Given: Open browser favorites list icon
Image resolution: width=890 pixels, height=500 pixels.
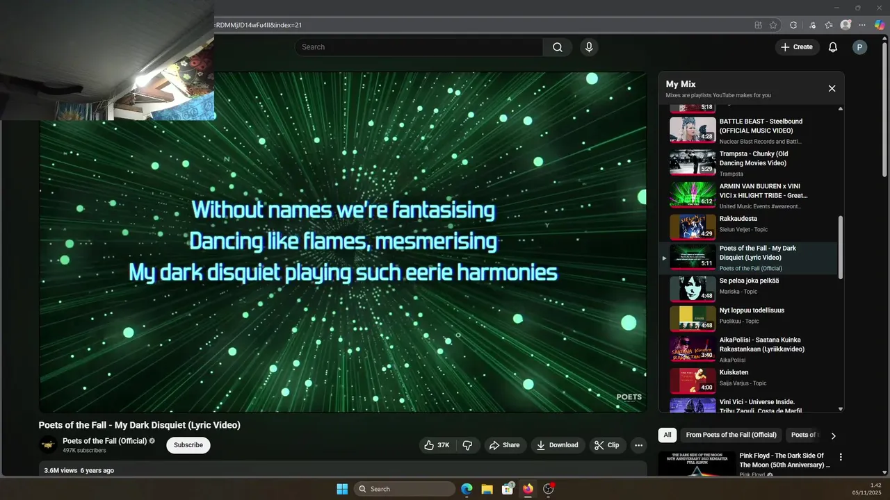Looking at the screenshot, I should pos(829,25).
